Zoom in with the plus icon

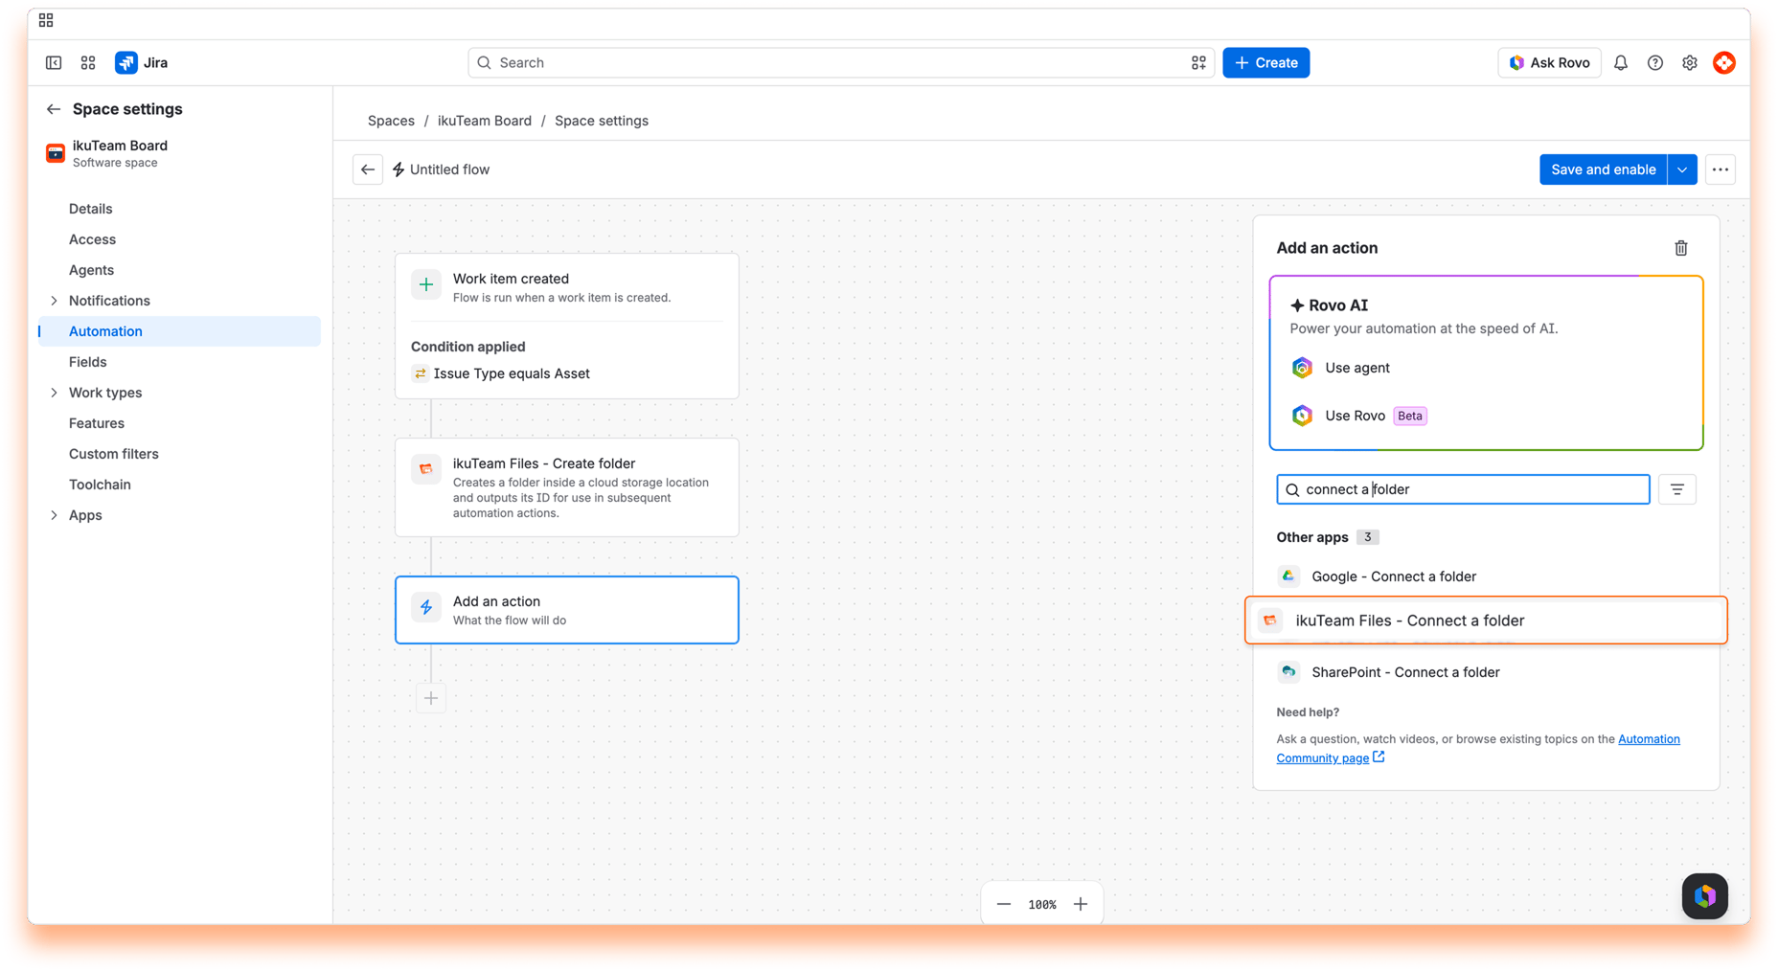click(1081, 904)
